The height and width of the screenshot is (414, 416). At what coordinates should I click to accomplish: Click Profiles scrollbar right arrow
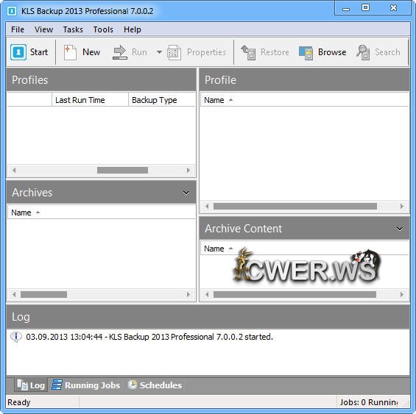pyautogui.click(x=188, y=170)
